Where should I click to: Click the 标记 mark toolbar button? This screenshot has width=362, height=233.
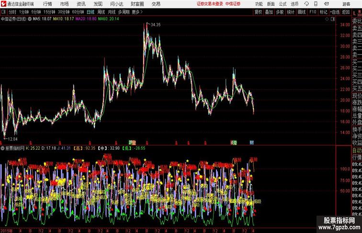tap(323, 12)
